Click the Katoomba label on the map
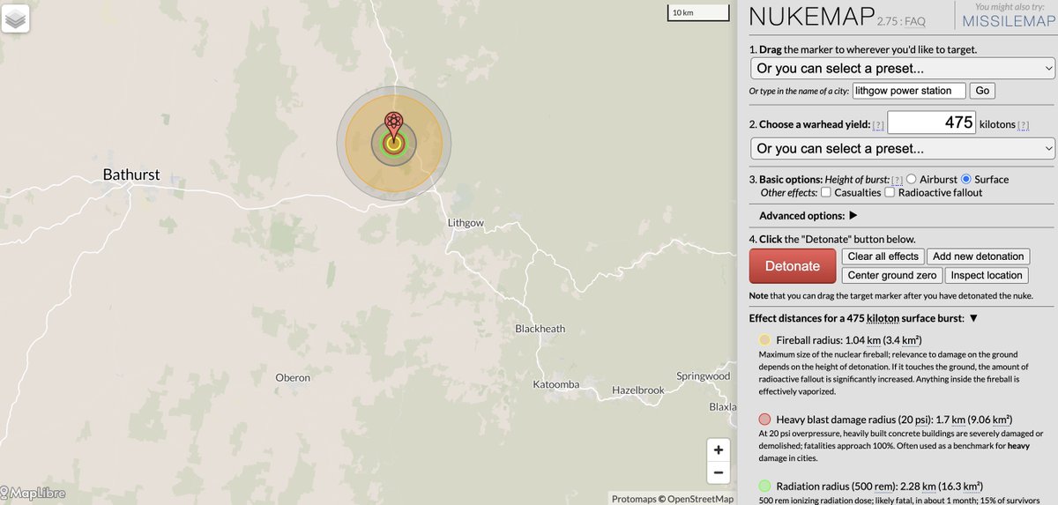Screen dimensions: 1058x505 [556, 384]
